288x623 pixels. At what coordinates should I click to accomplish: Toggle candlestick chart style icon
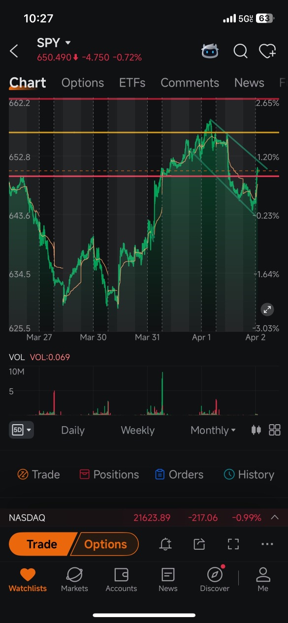point(256,430)
